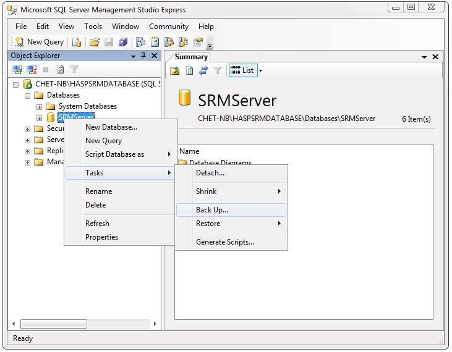Close the Summary tab
The height and width of the screenshot is (352, 452).
click(435, 57)
